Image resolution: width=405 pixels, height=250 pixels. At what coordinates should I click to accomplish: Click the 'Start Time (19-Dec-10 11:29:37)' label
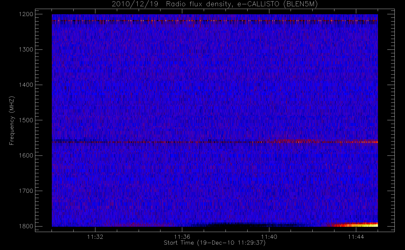click(x=215, y=243)
